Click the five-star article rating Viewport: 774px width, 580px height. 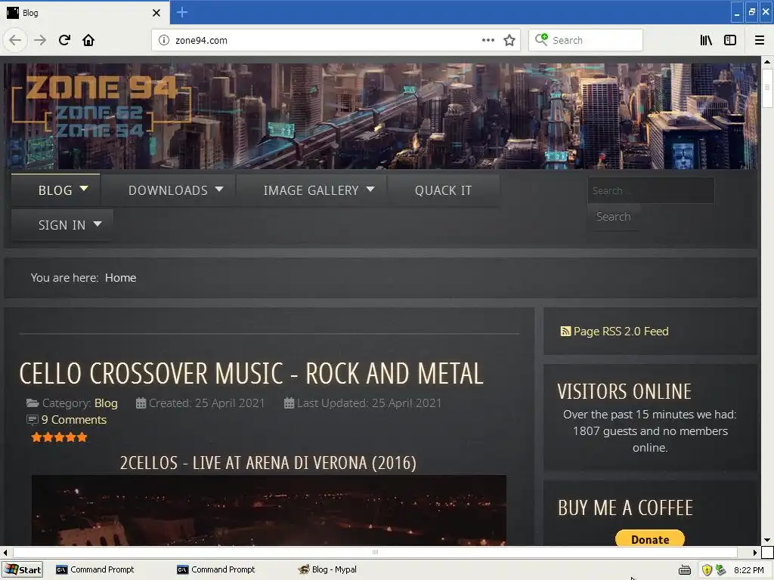point(59,437)
